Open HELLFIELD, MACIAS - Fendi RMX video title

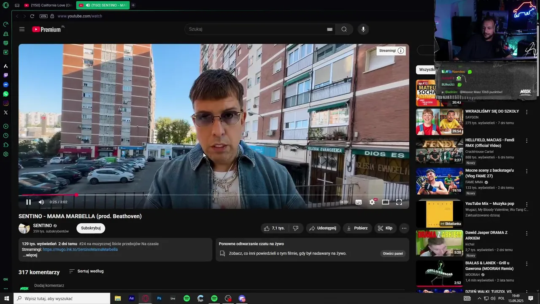pyautogui.click(x=490, y=143)
